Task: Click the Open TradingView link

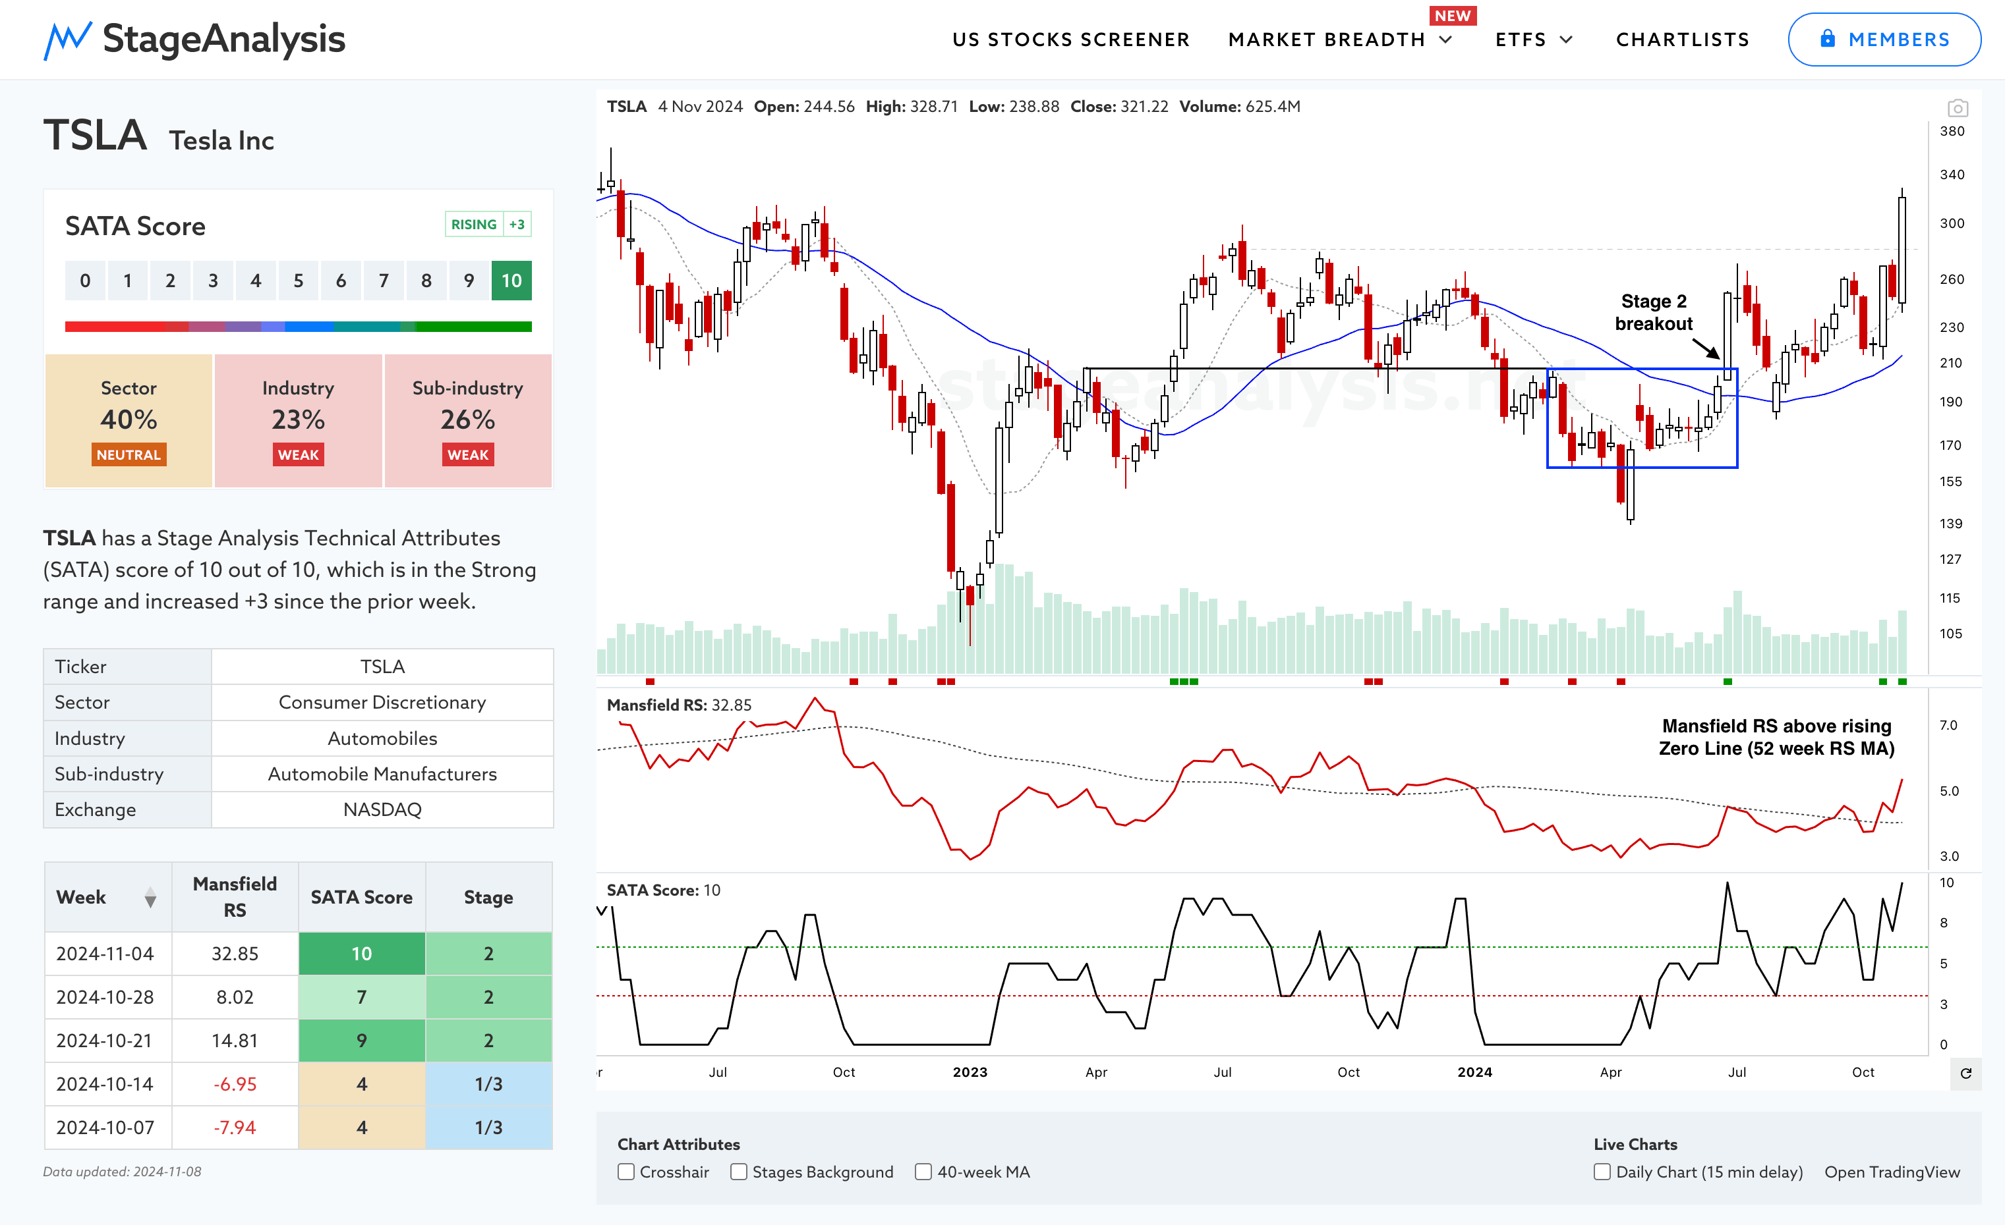Action: (1892, 1172)
